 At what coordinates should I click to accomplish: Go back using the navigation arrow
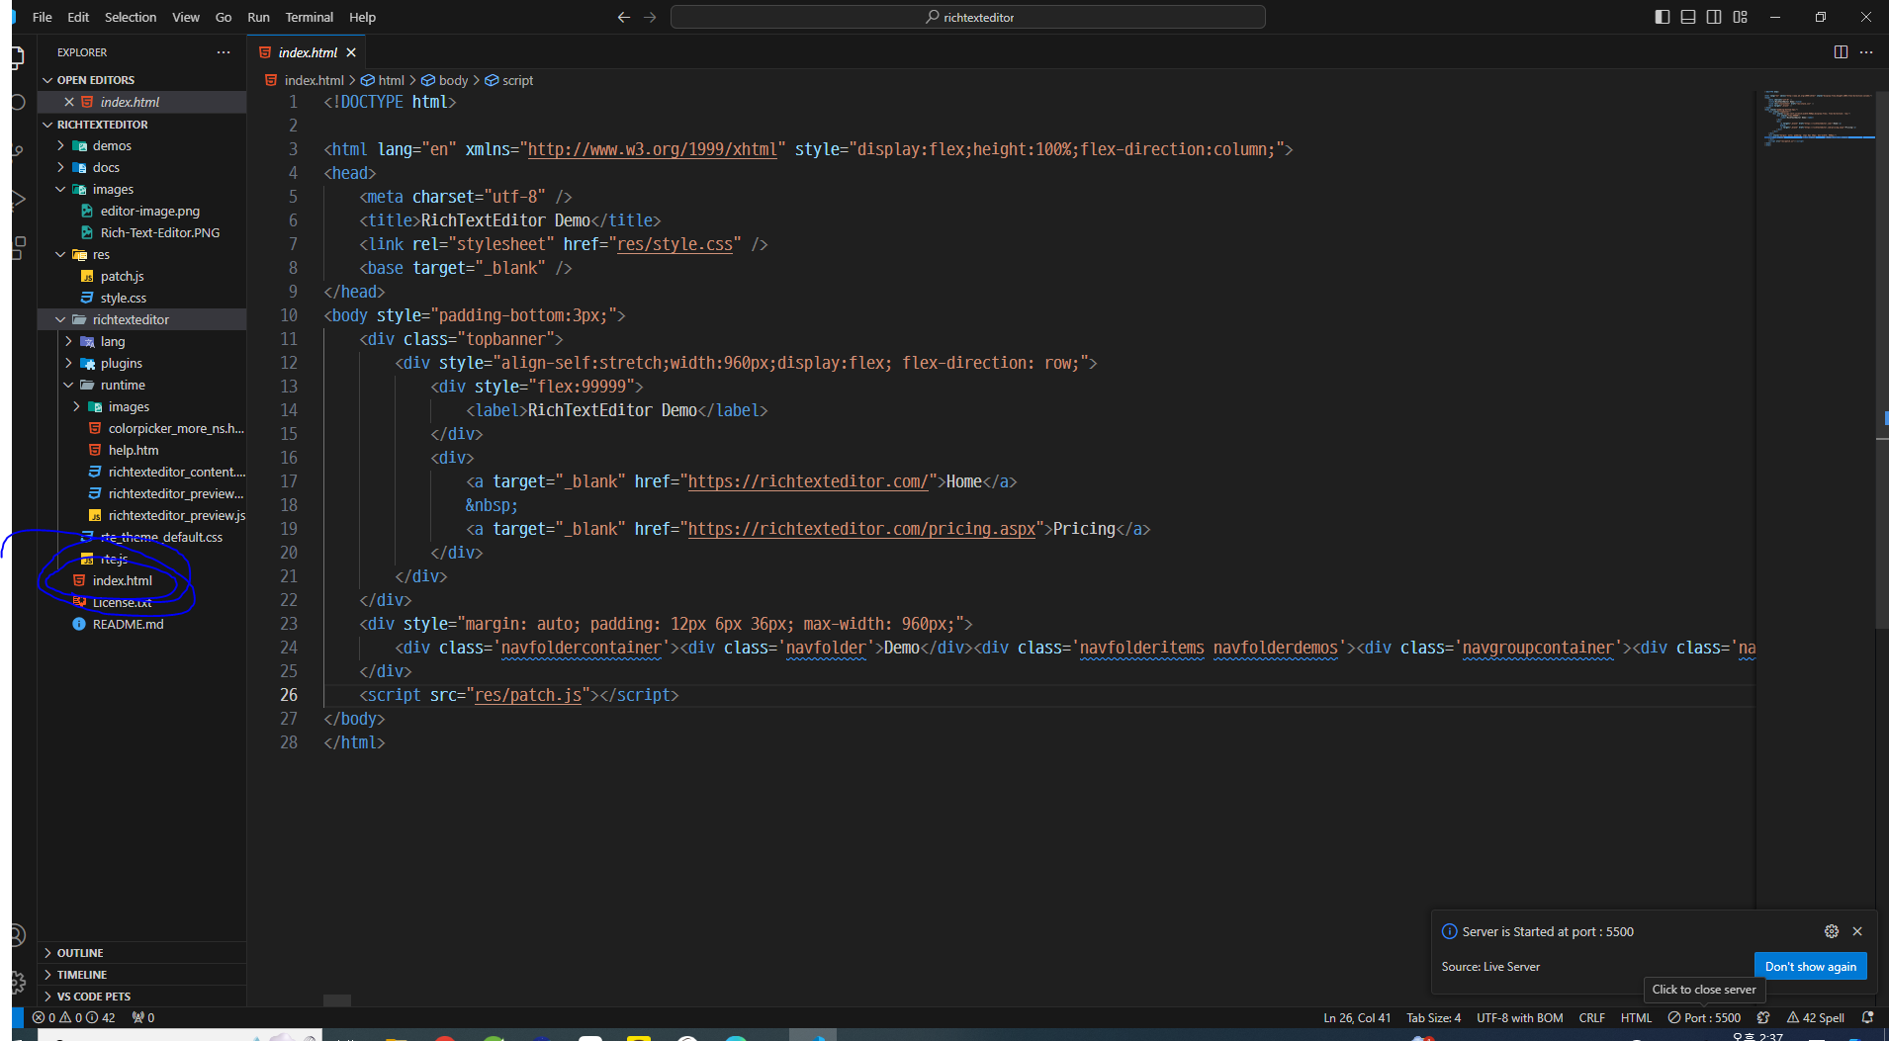pyautogui.click(x=623, y=17)
